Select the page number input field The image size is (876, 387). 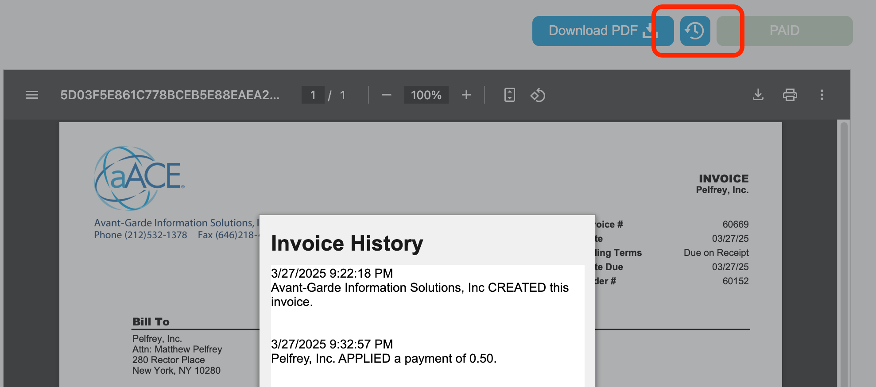tap(313, 95)
